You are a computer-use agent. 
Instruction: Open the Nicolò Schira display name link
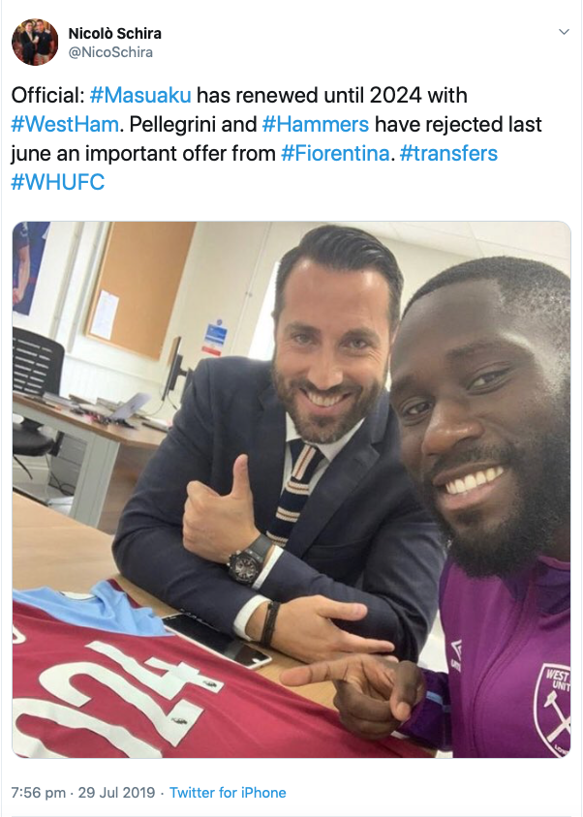tap(114, 33)
